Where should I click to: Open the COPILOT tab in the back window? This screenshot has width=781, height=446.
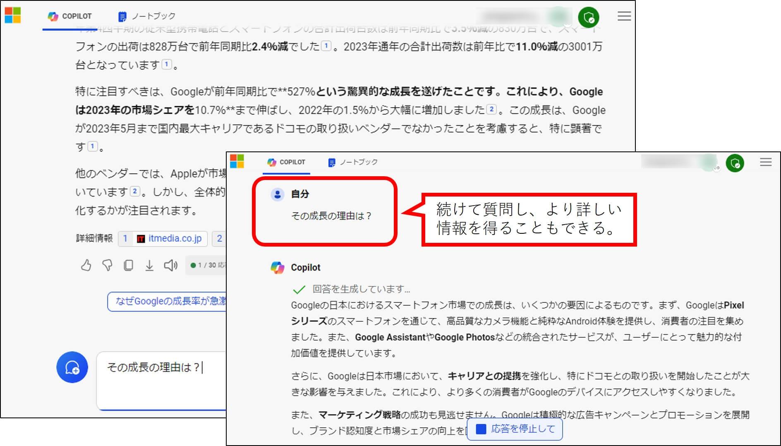[x=70, y=16]
